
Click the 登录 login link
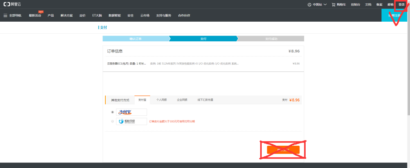pyautogui.click(x=401, y=5)
